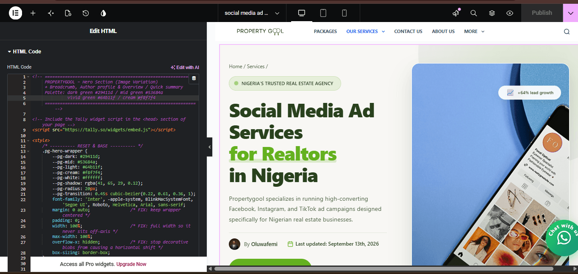Click the 'Nigeria's Trusted Real Estate Agency' badge
Image resolution: width=578 pixels, height=274 pixels.
285,83
